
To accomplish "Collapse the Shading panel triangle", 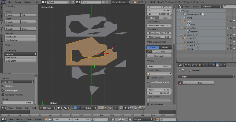I will [6, 6].
